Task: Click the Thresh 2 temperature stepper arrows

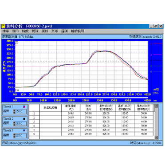Action: [x=14, y=124]
